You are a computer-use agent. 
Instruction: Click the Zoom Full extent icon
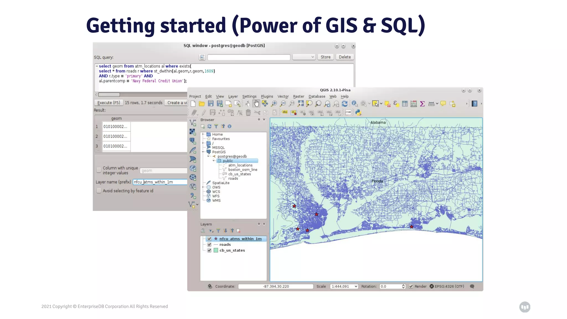point(300,104)
